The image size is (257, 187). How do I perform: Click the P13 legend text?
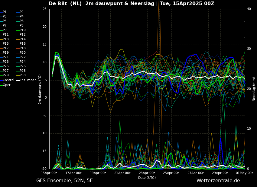point(5,39)
